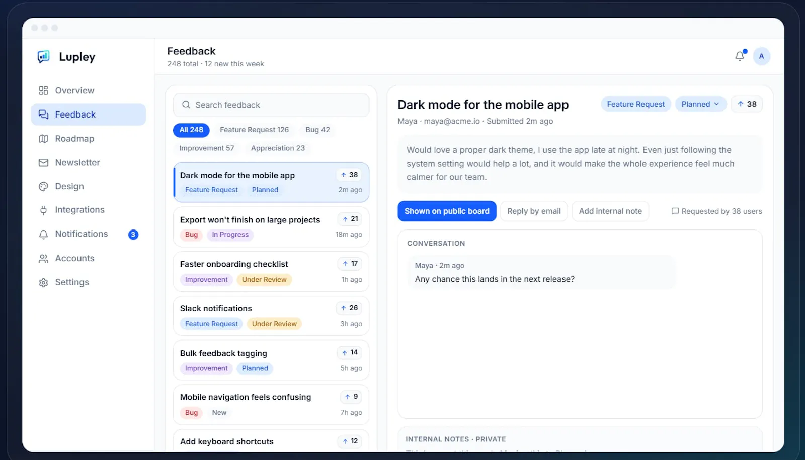
Task: Open the Export won't finish on large projects item
Action: 271,227
